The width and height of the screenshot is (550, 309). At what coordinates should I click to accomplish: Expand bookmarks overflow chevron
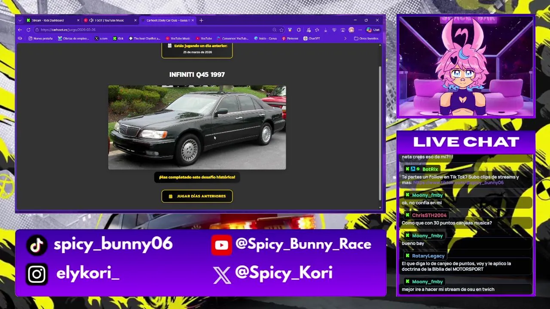coord(345,38)
